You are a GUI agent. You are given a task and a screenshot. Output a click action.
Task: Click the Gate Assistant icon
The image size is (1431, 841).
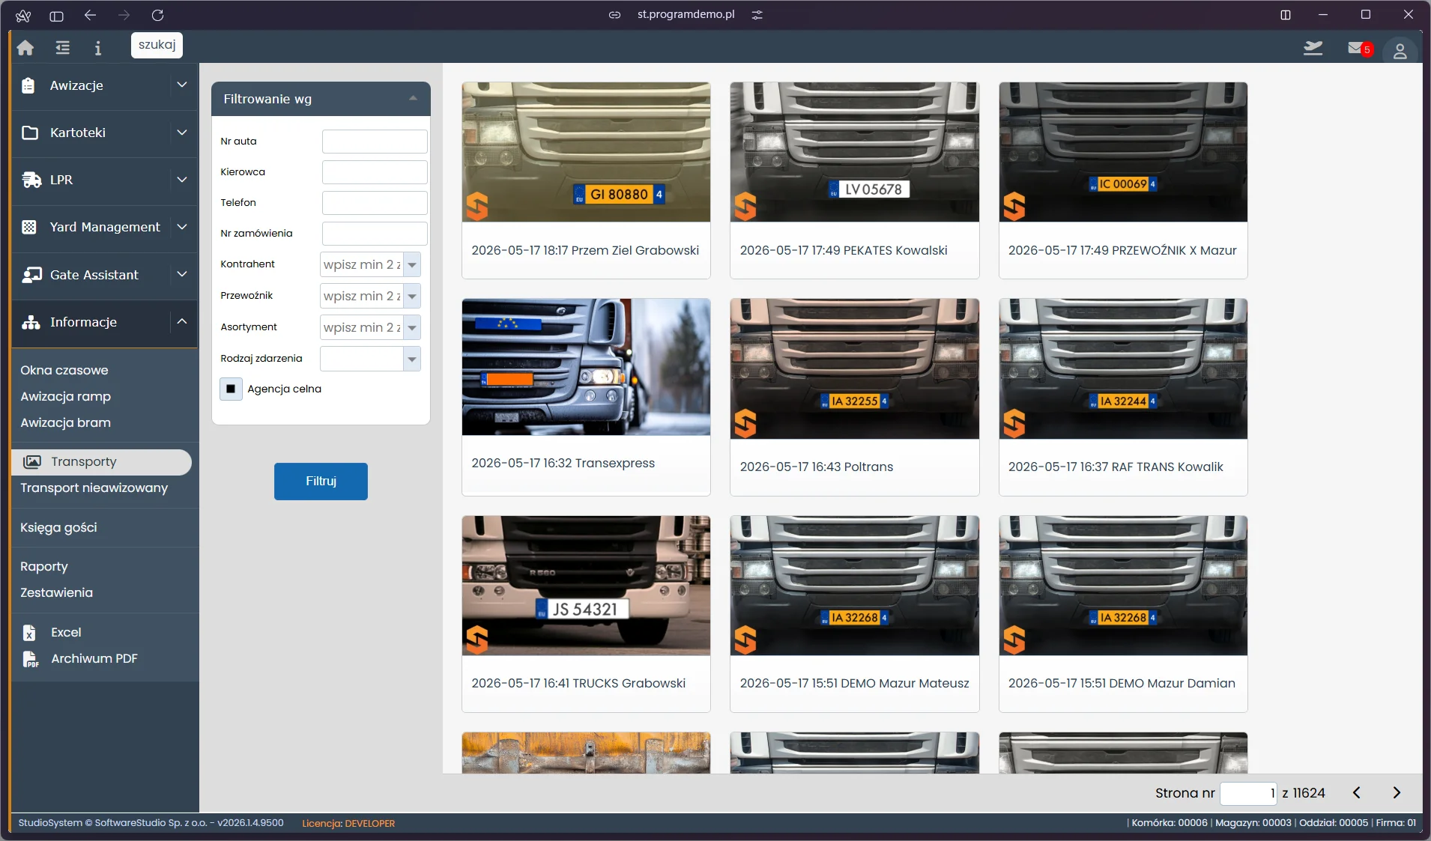pyautogui.click(x=31, y=275)
